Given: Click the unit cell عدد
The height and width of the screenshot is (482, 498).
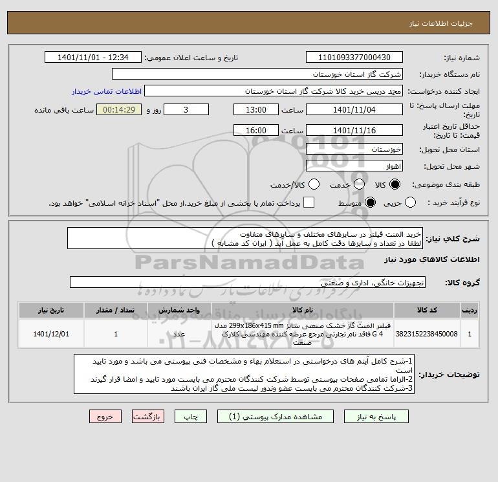Looking at the screenshot, I should coord(179,334).
